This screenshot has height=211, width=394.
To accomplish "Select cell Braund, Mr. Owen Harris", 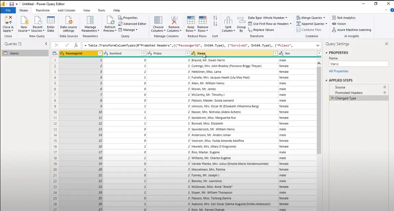I will 234,60.
